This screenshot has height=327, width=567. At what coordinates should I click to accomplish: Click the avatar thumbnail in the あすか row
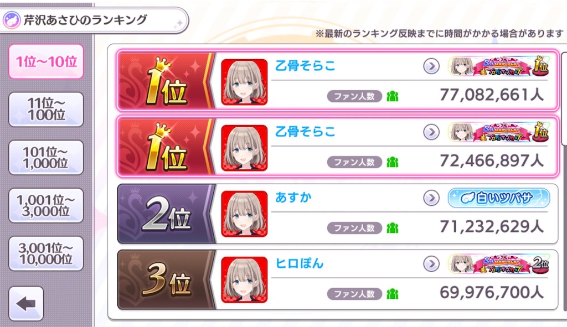[x=244, y=214]
